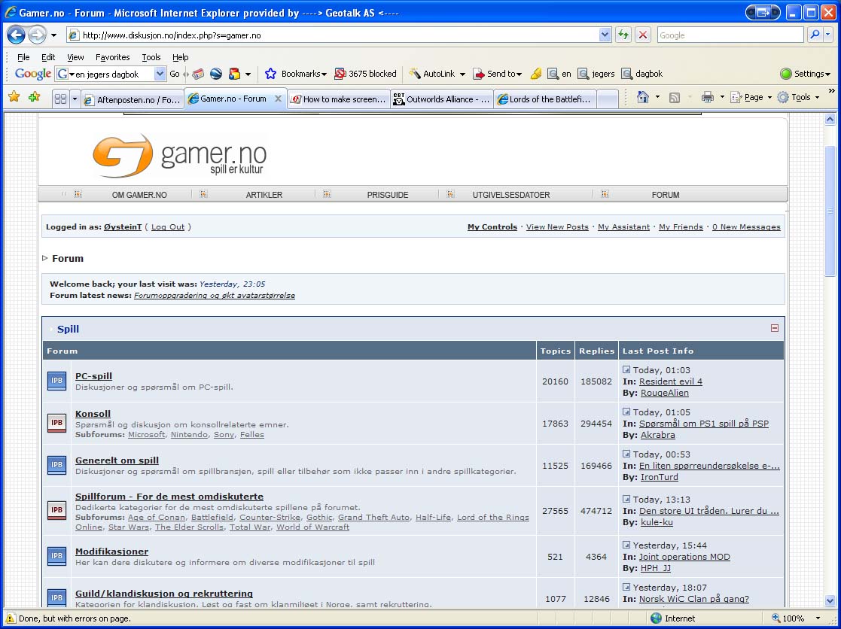Image resolution: width=841 pixels, height=629 pixels.
Task: Click the 3675 blocked popup blocker icon
Action: tap(340, 74)
